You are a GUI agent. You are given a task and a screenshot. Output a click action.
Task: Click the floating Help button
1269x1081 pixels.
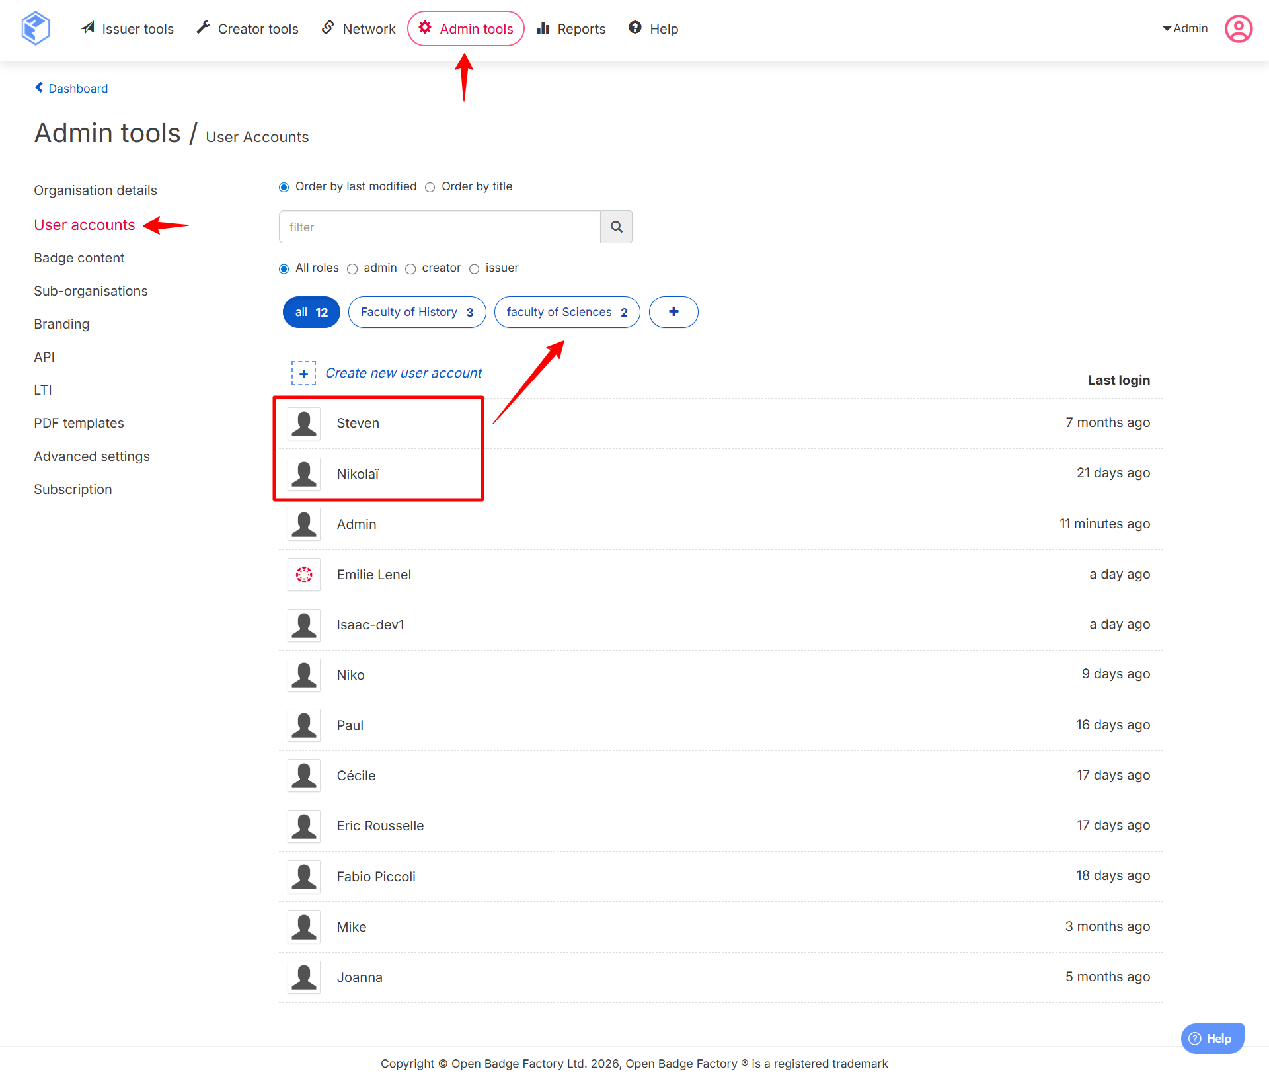(1211, 1038)
